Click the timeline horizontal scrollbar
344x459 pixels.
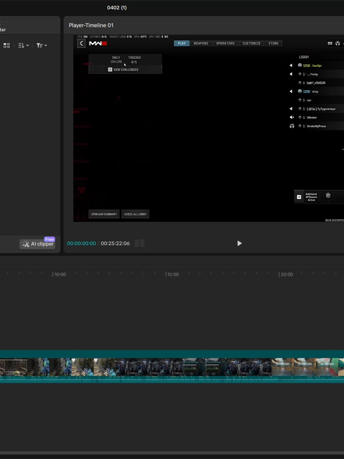pos(172,453)
